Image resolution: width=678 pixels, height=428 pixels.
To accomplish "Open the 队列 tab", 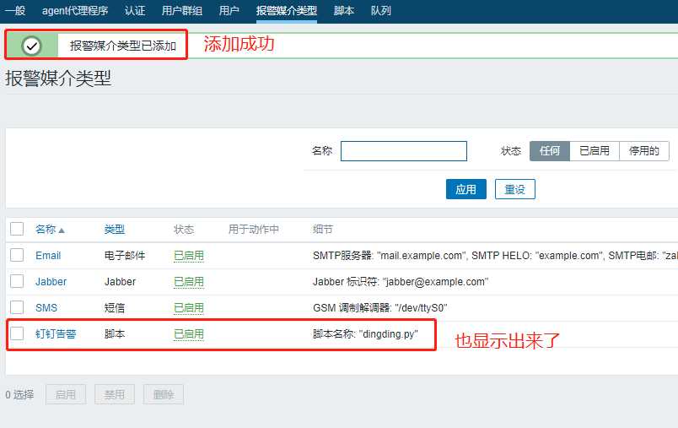I will pyautogui.click(x=381, y=10).
